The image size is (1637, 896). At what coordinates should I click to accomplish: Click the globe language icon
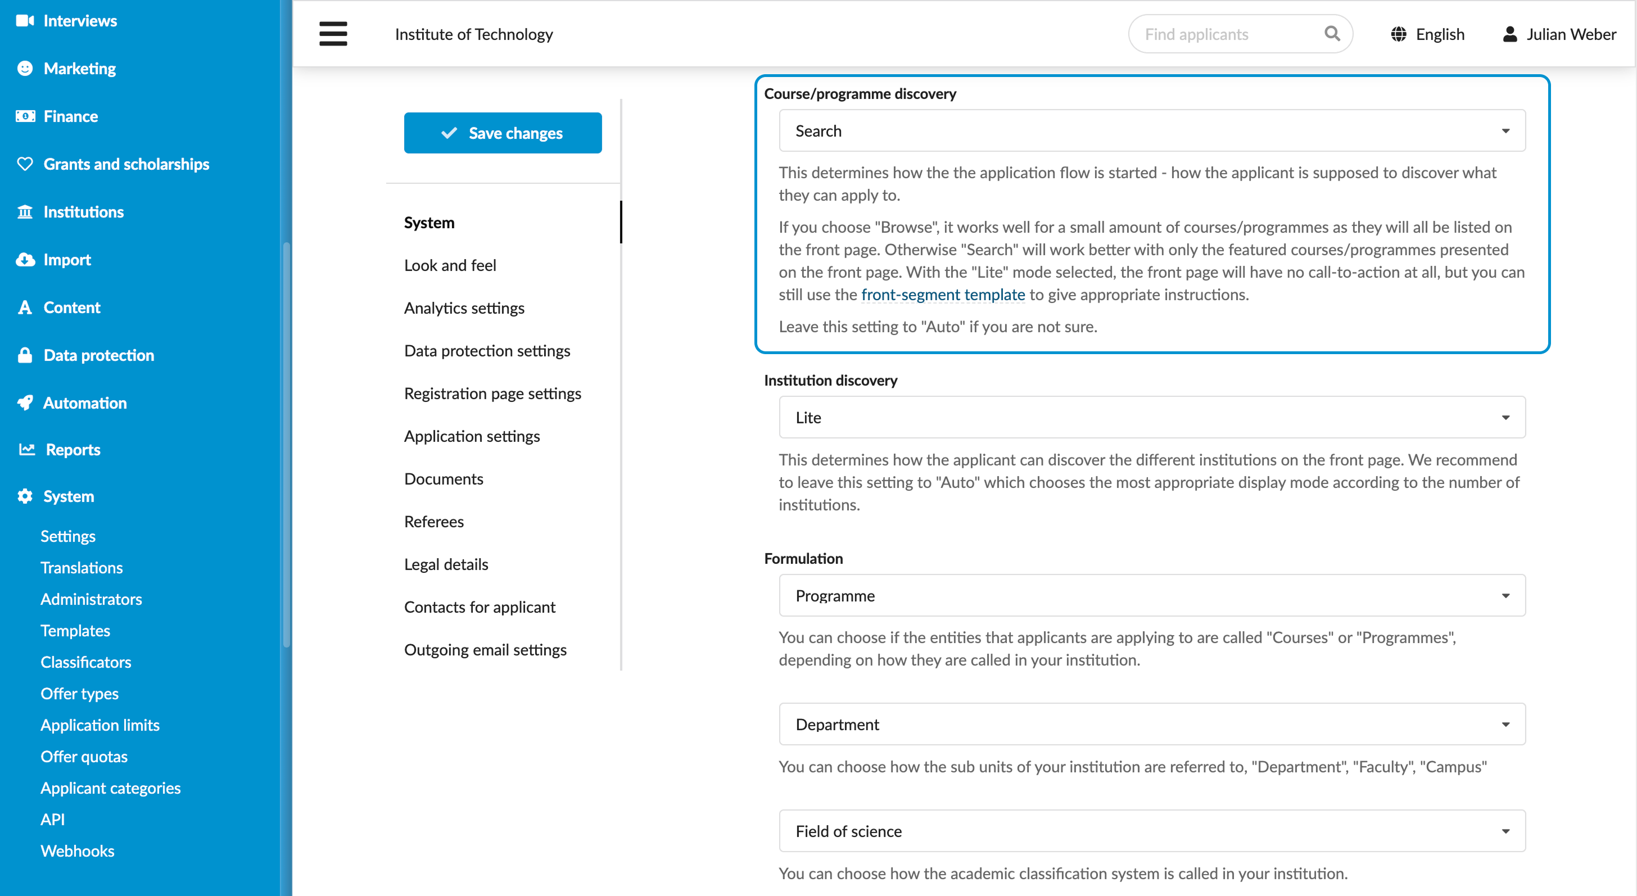[1398, 34]
